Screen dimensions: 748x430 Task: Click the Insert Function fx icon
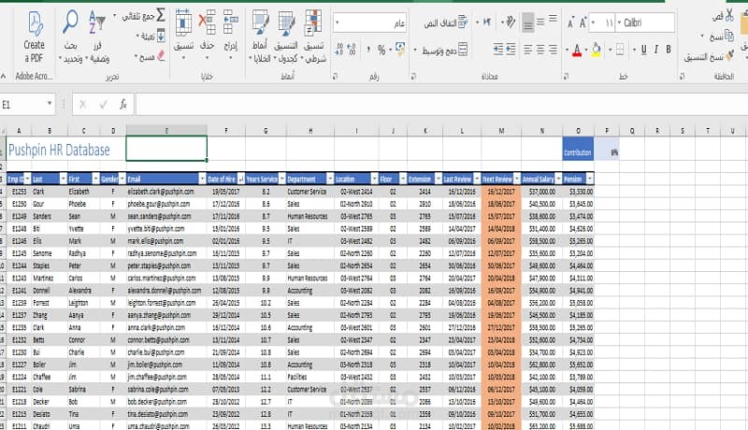[123, 105]
